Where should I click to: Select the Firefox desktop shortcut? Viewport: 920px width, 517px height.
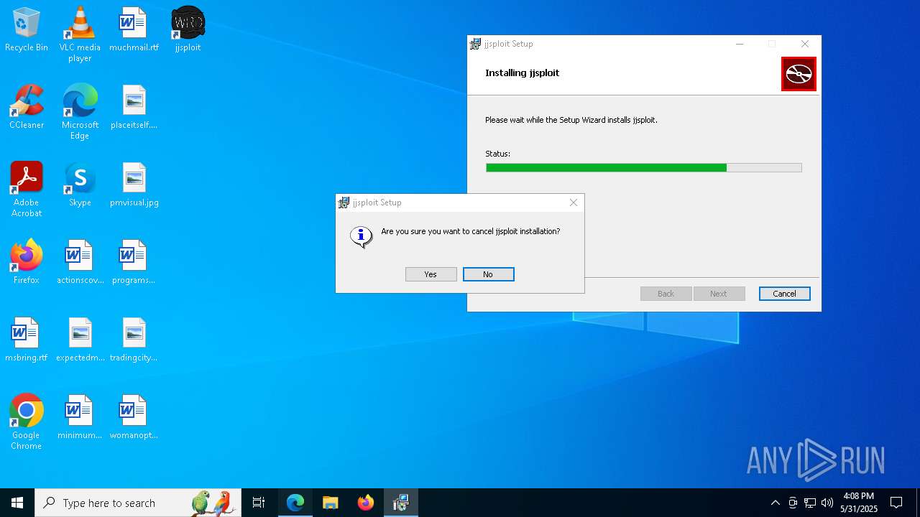(27, 262)
